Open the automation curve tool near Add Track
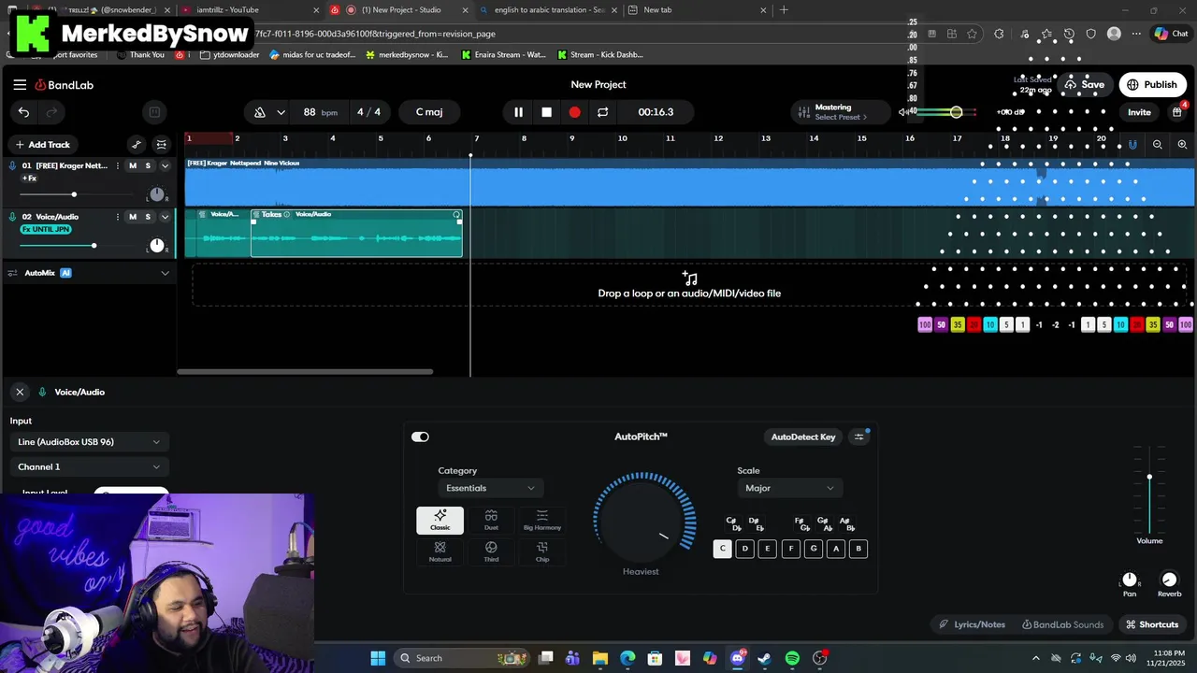The width and height of the screenshot is (1197, 673). (137, 144)
